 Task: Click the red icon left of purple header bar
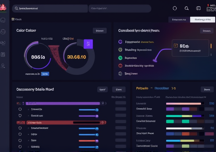point(19,103)
